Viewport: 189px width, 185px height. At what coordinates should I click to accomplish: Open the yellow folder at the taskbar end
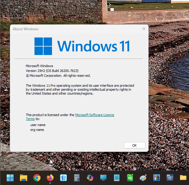183,178
